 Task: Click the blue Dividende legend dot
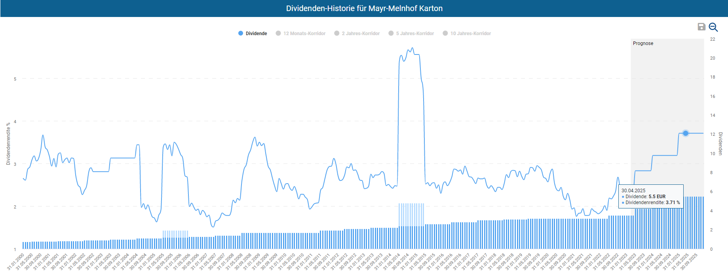tap(241, 34)
